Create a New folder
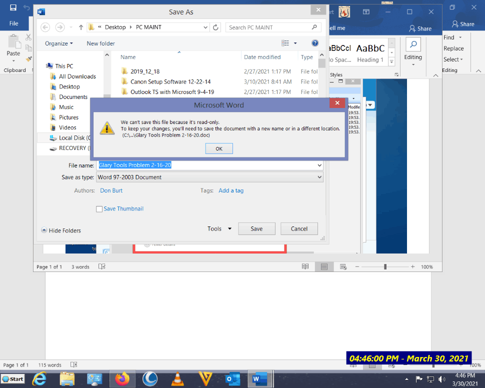Image resolution: width=485 pixels, height=388 pixels. (x=100, y=43)
